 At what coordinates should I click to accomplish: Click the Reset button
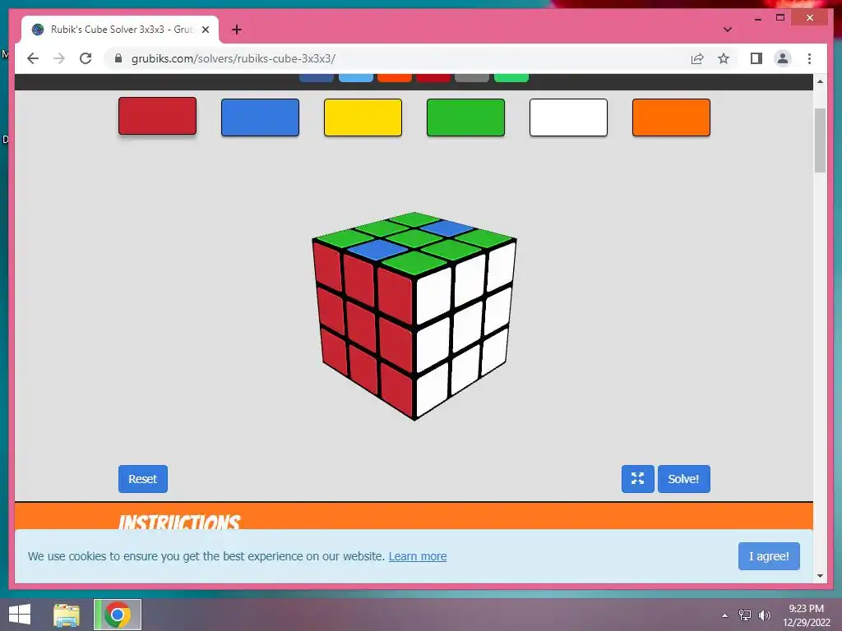[x=143, y=479]
